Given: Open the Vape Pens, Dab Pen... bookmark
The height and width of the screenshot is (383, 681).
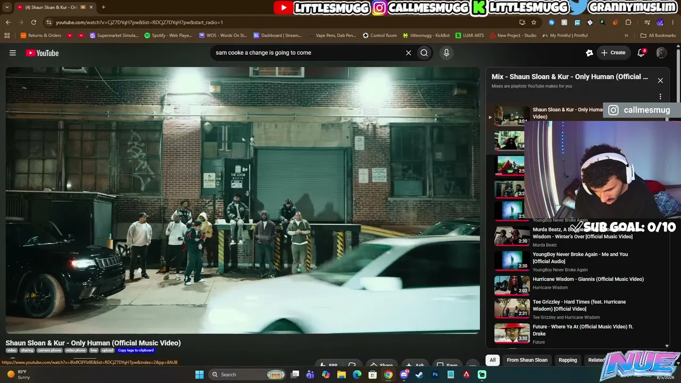Looking at the screenshot, I should (x=332, y=36).
